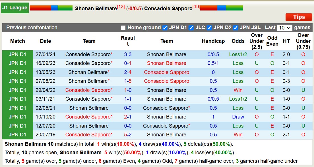Enable the Home ground checkbox
The height and width of the screenshot is (167, 314).
point(123,28)
